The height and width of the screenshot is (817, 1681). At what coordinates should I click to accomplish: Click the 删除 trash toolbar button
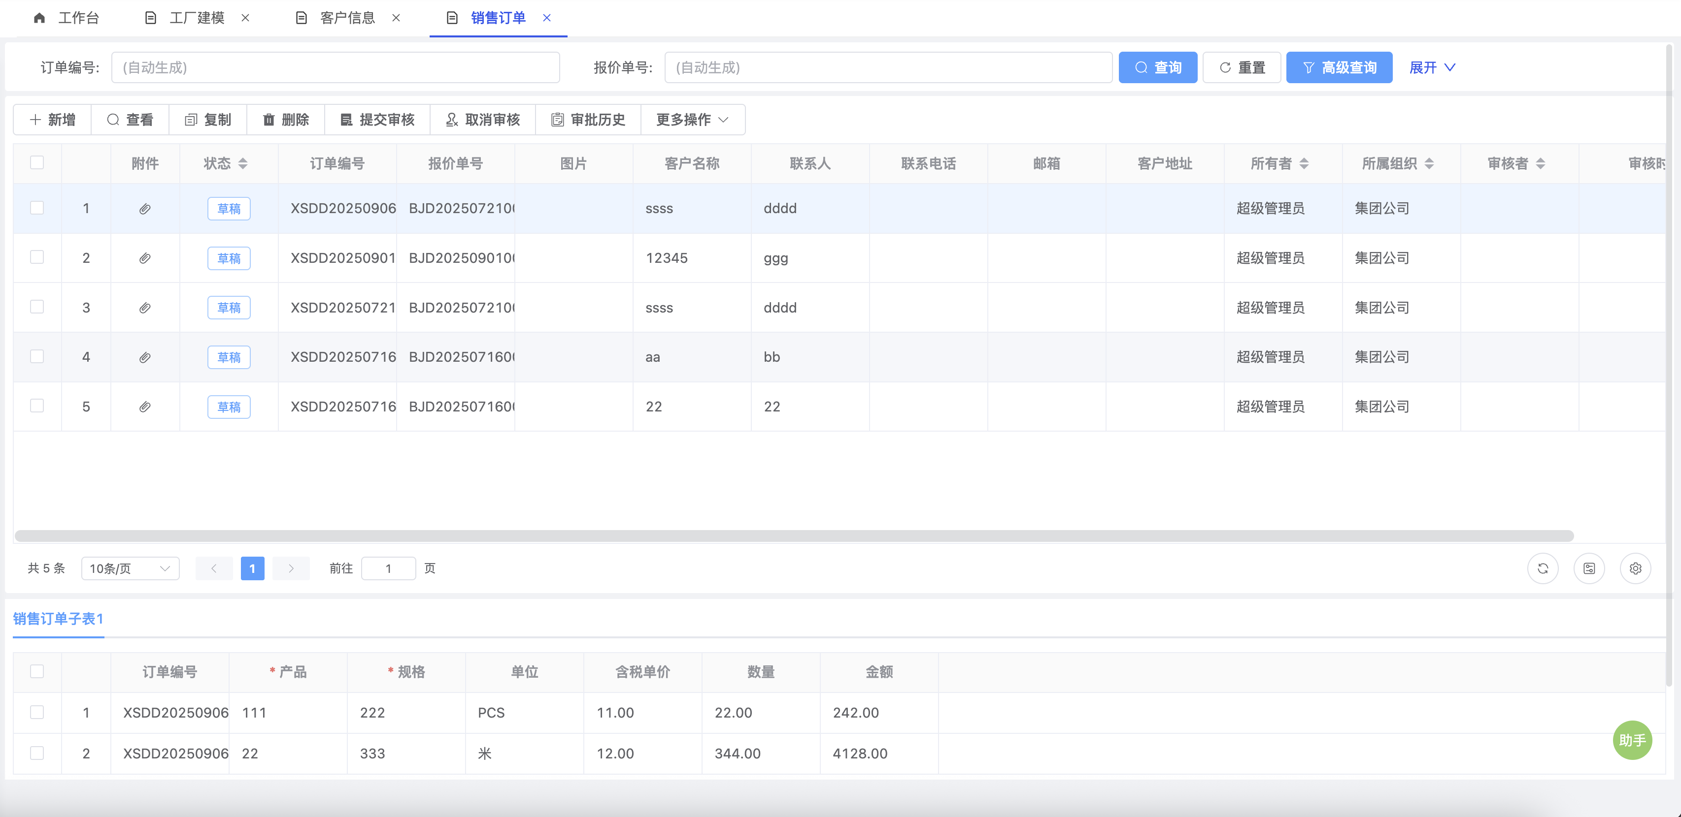point(286,120)
